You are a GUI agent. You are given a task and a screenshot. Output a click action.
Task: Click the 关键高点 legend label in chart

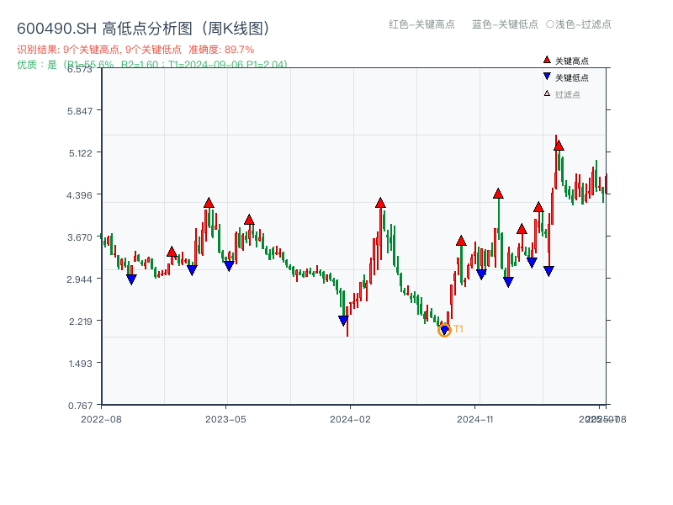(572, 61)
